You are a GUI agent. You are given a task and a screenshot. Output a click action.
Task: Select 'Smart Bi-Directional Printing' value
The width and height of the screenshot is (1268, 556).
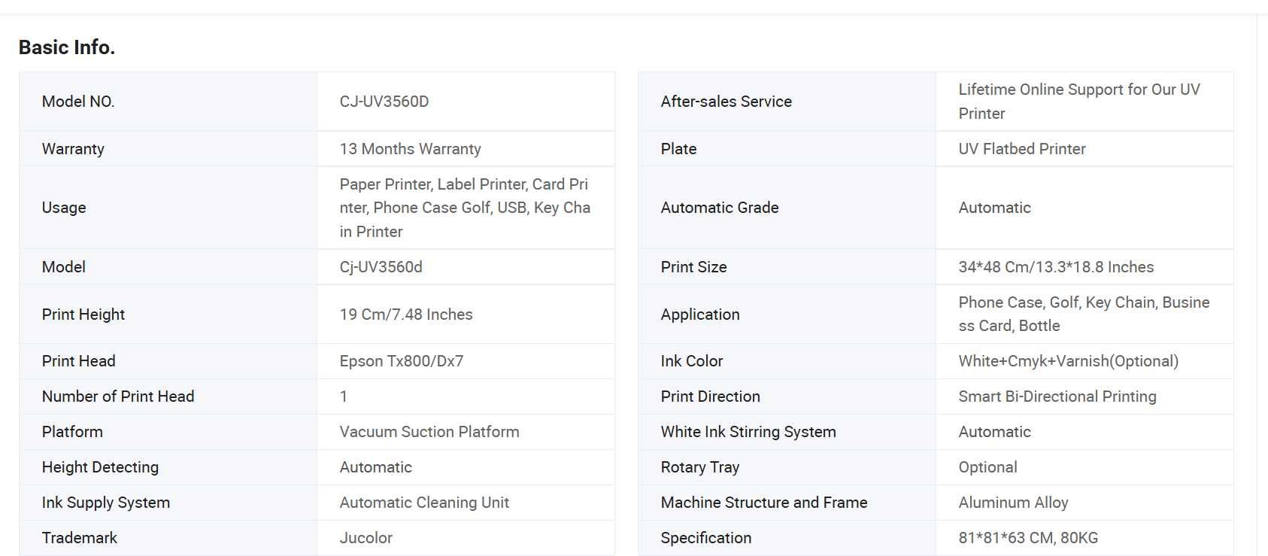(1057, 396)
